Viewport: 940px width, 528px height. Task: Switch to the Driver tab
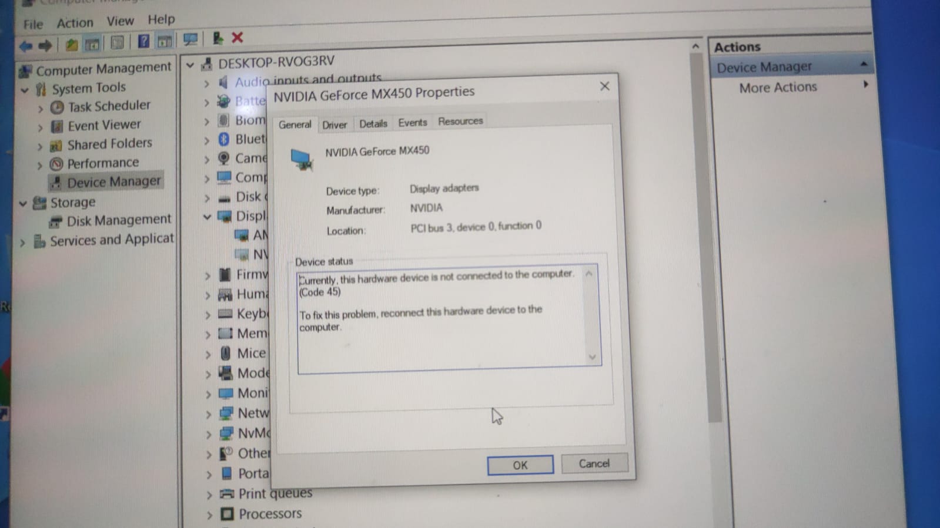334,125
